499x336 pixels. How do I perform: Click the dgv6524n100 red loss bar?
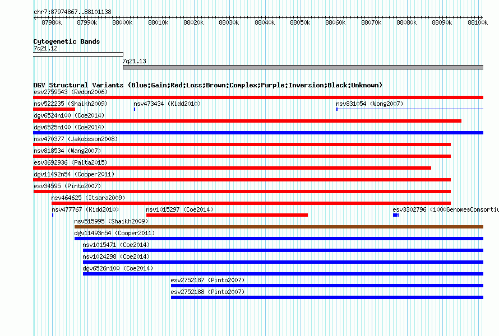tap(247, 121)
